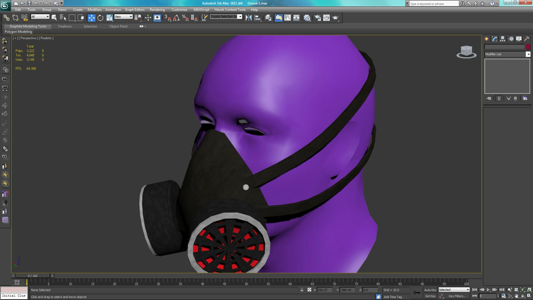Screen dimensions: 533x300
Task: Open the Schematic View
Action: click(296, 17)
